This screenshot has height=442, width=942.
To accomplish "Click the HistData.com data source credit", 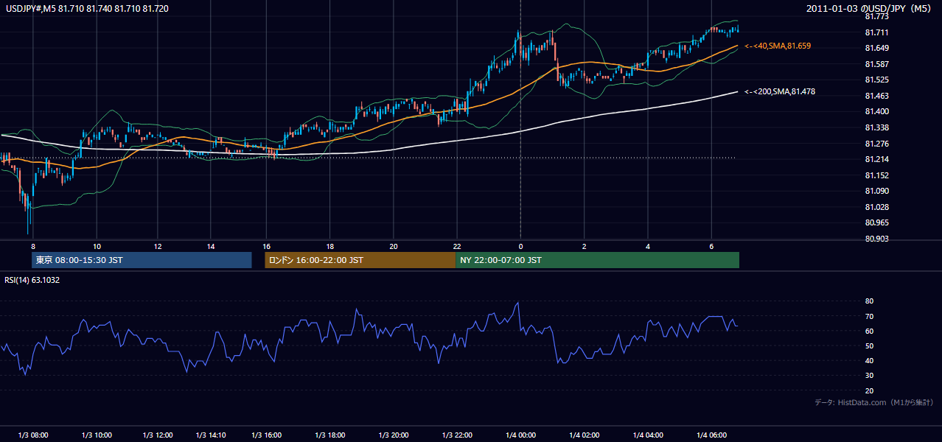I will [873, 402].
